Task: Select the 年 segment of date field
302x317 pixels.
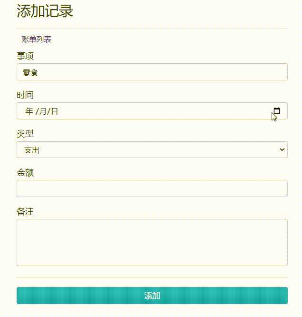Action: point(29,111)
